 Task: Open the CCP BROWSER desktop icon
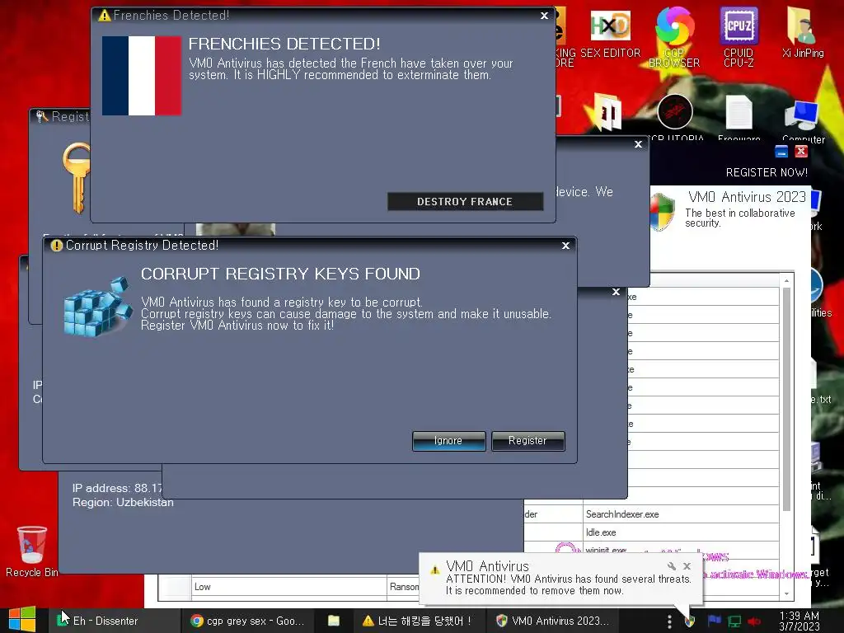[674, 36]
